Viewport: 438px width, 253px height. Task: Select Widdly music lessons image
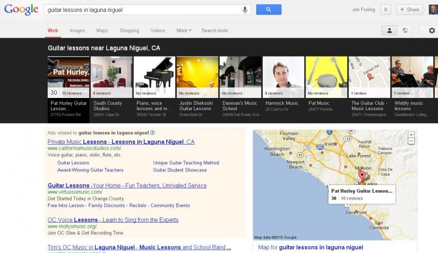click(x=413, y=77)
